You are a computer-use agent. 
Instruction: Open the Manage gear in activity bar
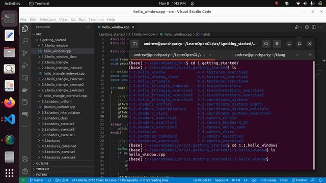[x=25, y=171]
